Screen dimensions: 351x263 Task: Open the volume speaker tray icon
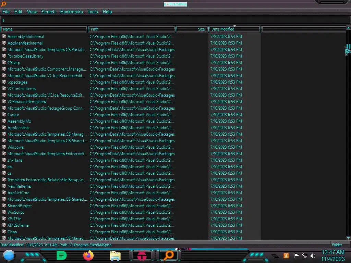click(x=313, y=255)
